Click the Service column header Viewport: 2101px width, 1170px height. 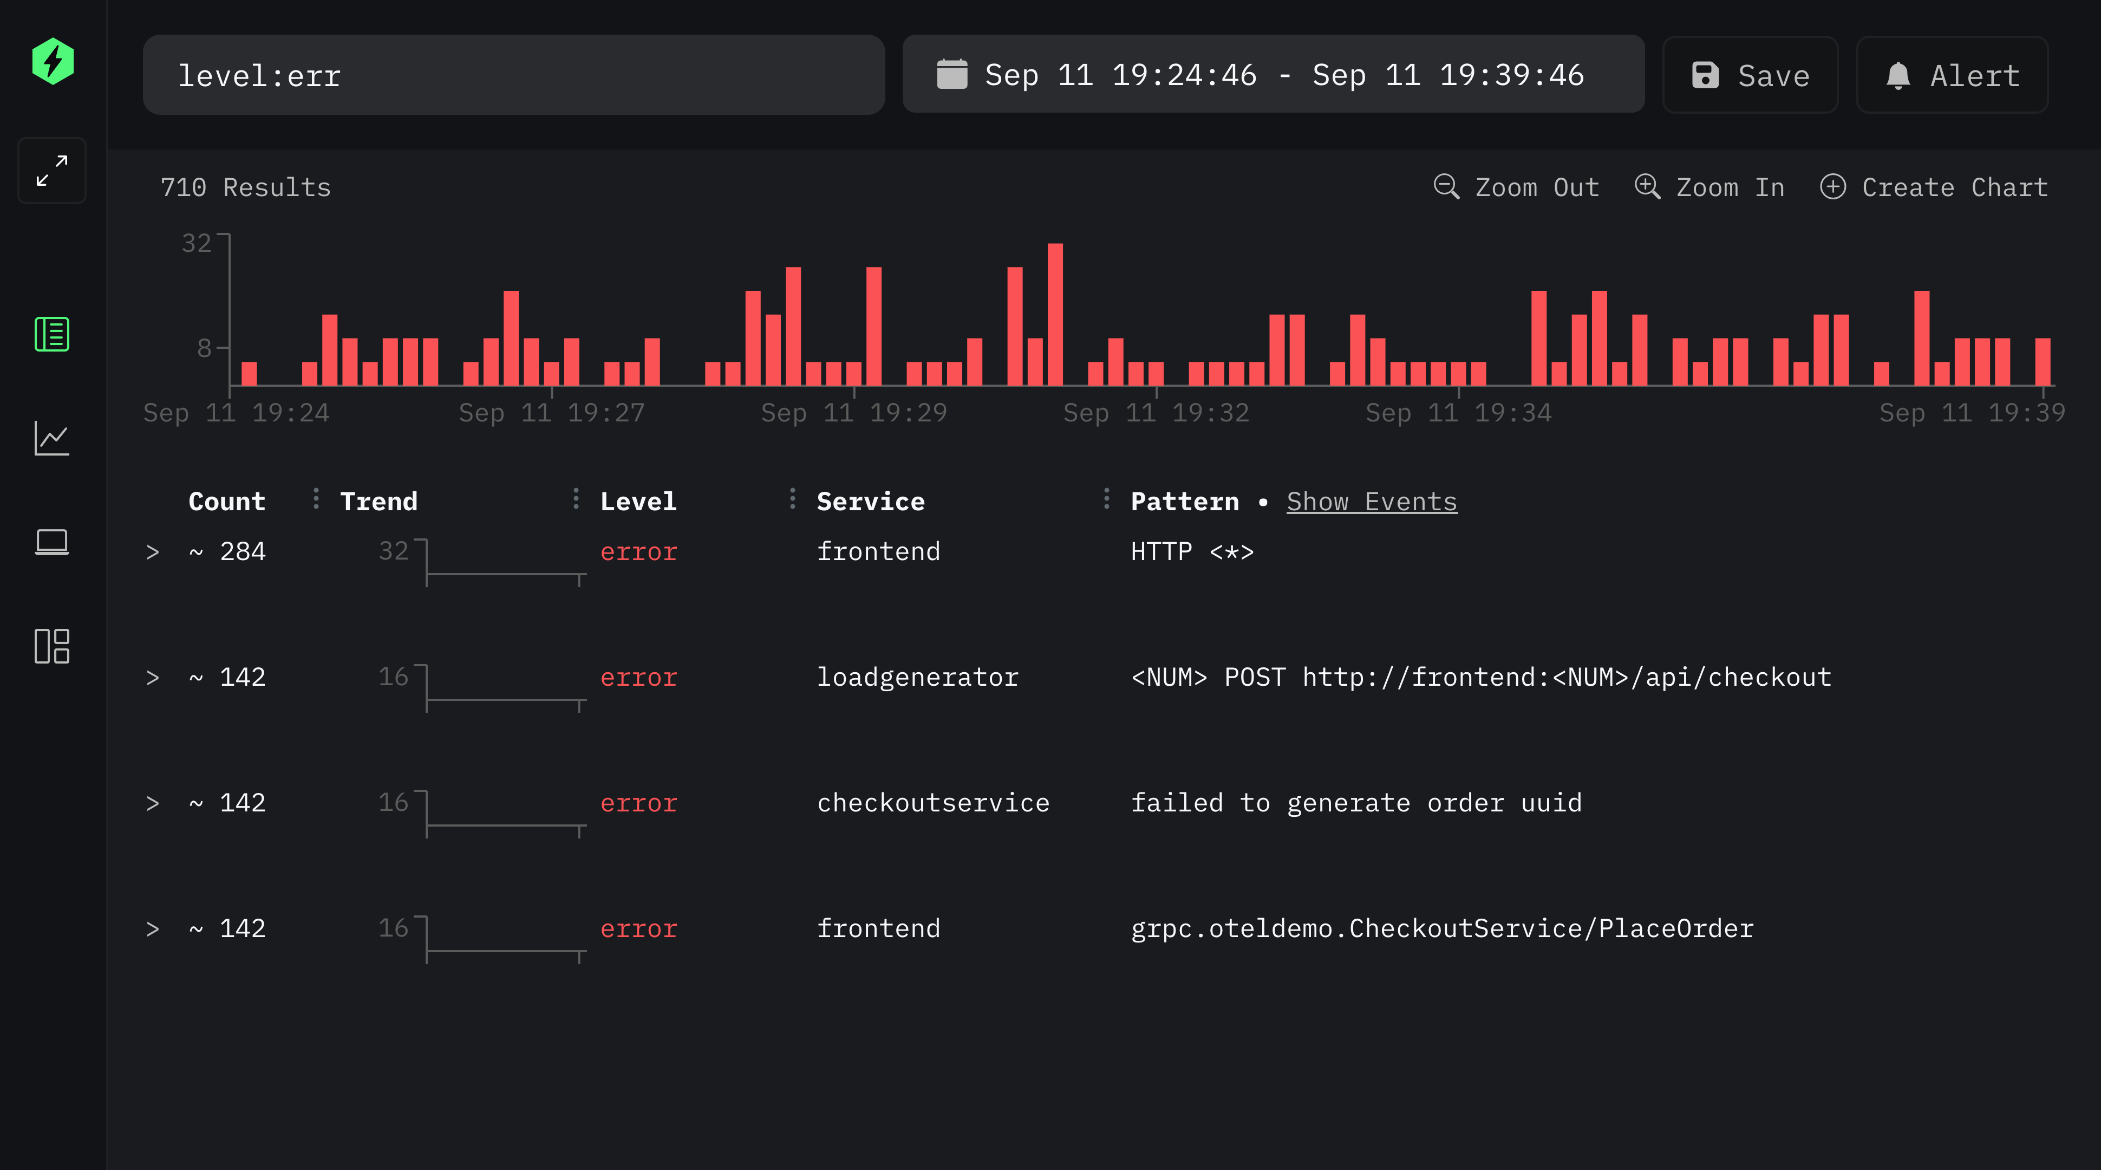[x=871, y=501]
